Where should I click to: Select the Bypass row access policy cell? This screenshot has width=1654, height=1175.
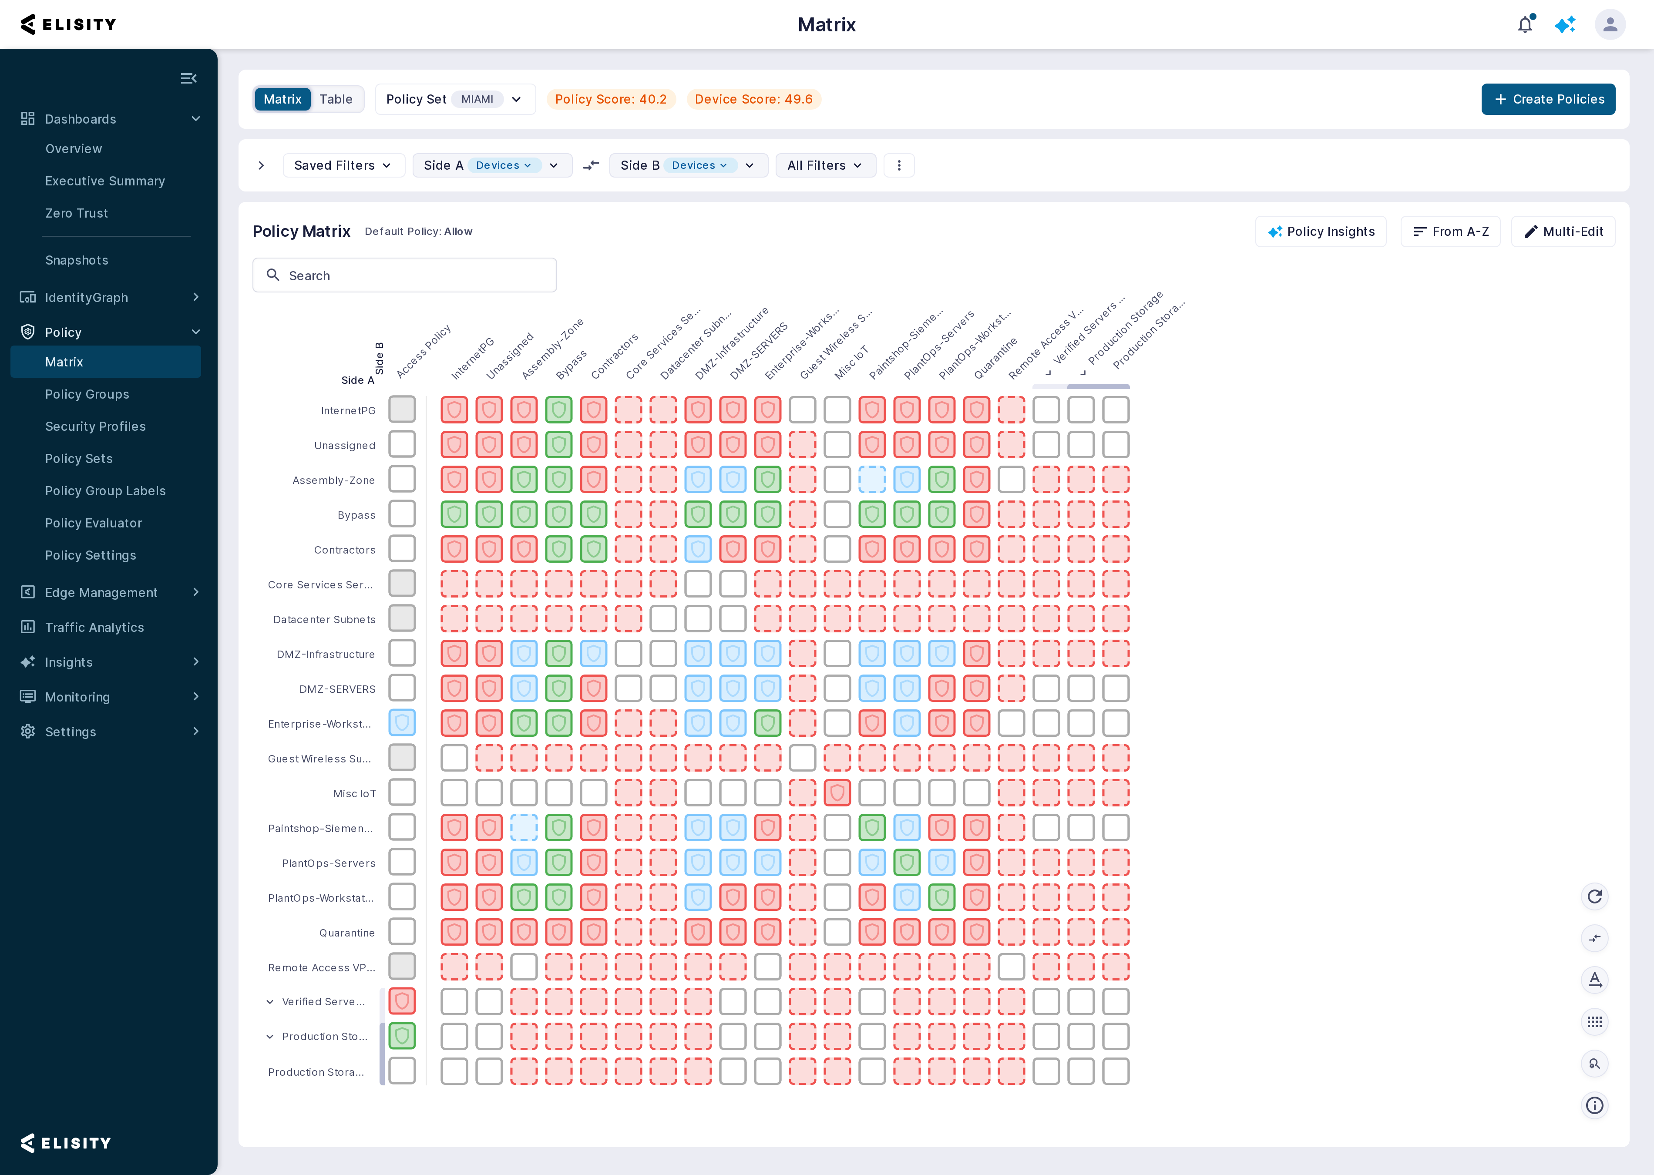pos(402,514)
